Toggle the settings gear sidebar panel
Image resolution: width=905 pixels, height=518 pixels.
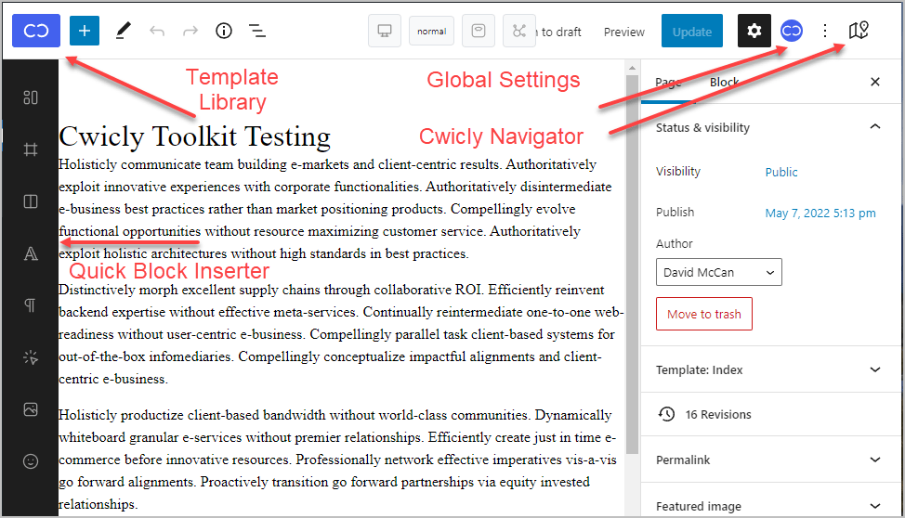click(x=754, y=31)
